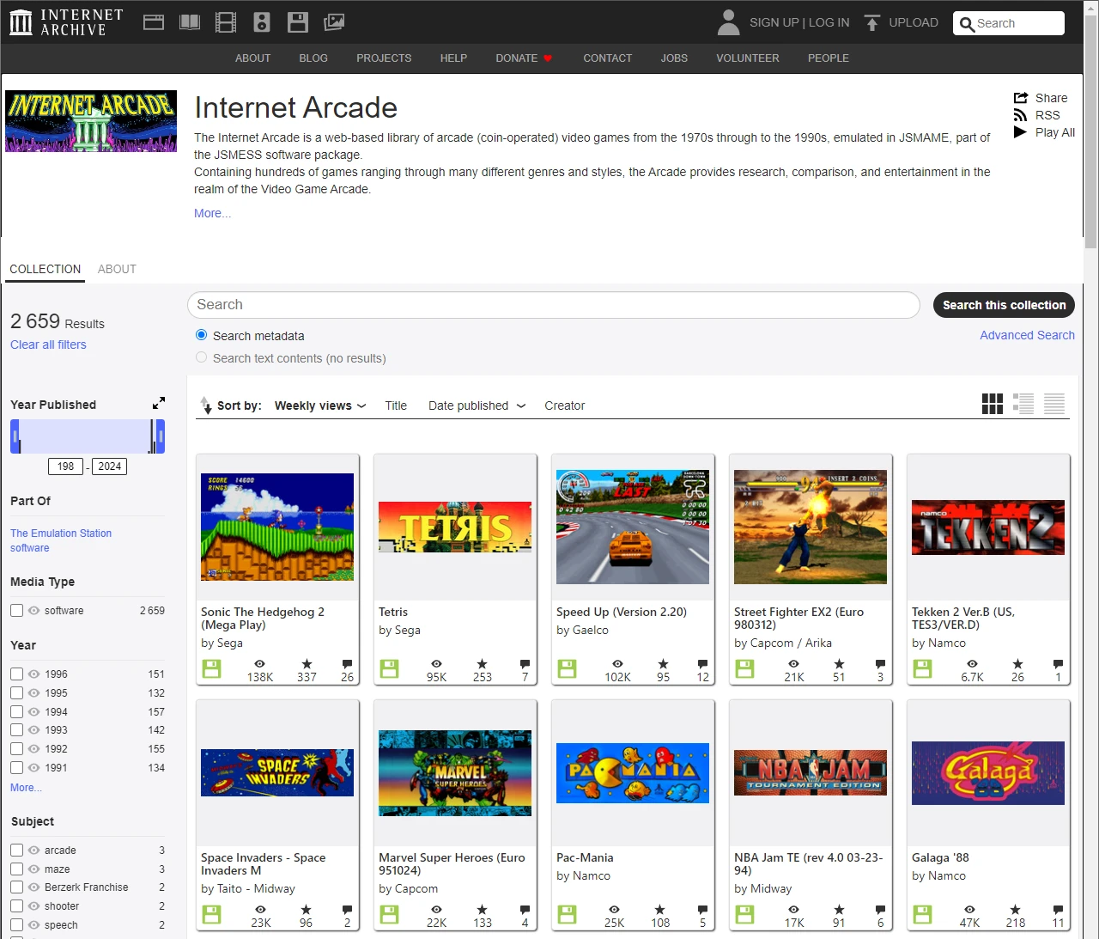Open VOLUNTEER in the navigation bar
Viewport: 1099px width, 939px height.
pos(748,58)
